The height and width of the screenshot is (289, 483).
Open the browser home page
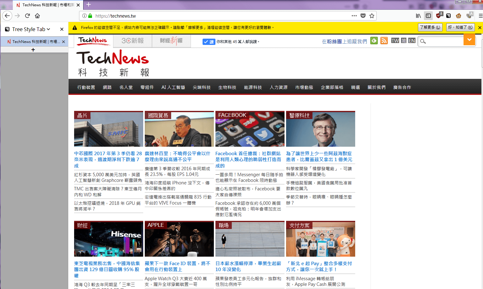point(37,16)
